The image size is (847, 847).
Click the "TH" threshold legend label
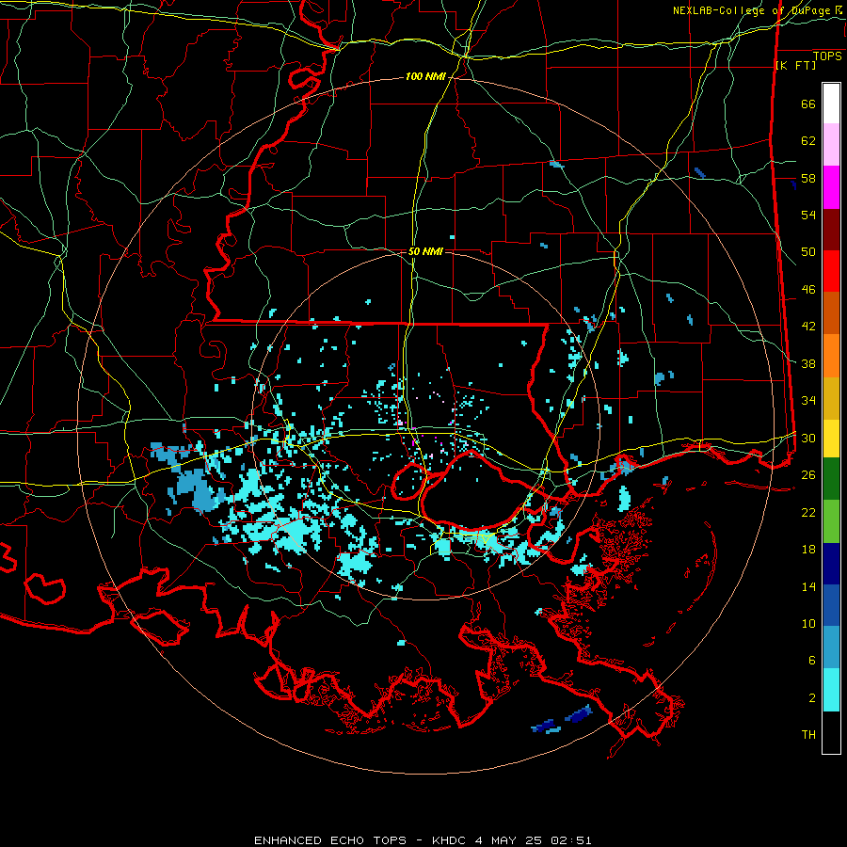(808, 735)
